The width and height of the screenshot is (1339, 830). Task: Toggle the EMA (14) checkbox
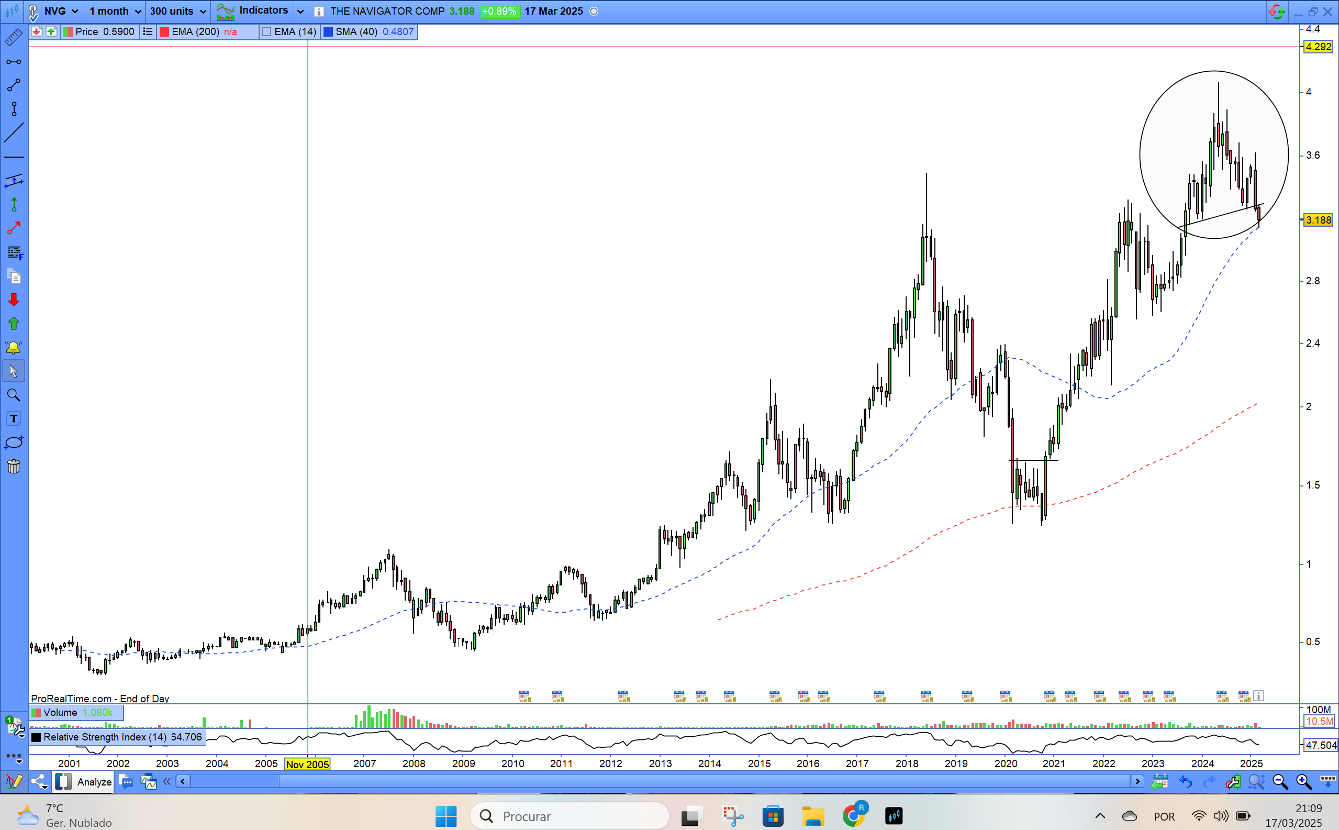tap(267, 32)
